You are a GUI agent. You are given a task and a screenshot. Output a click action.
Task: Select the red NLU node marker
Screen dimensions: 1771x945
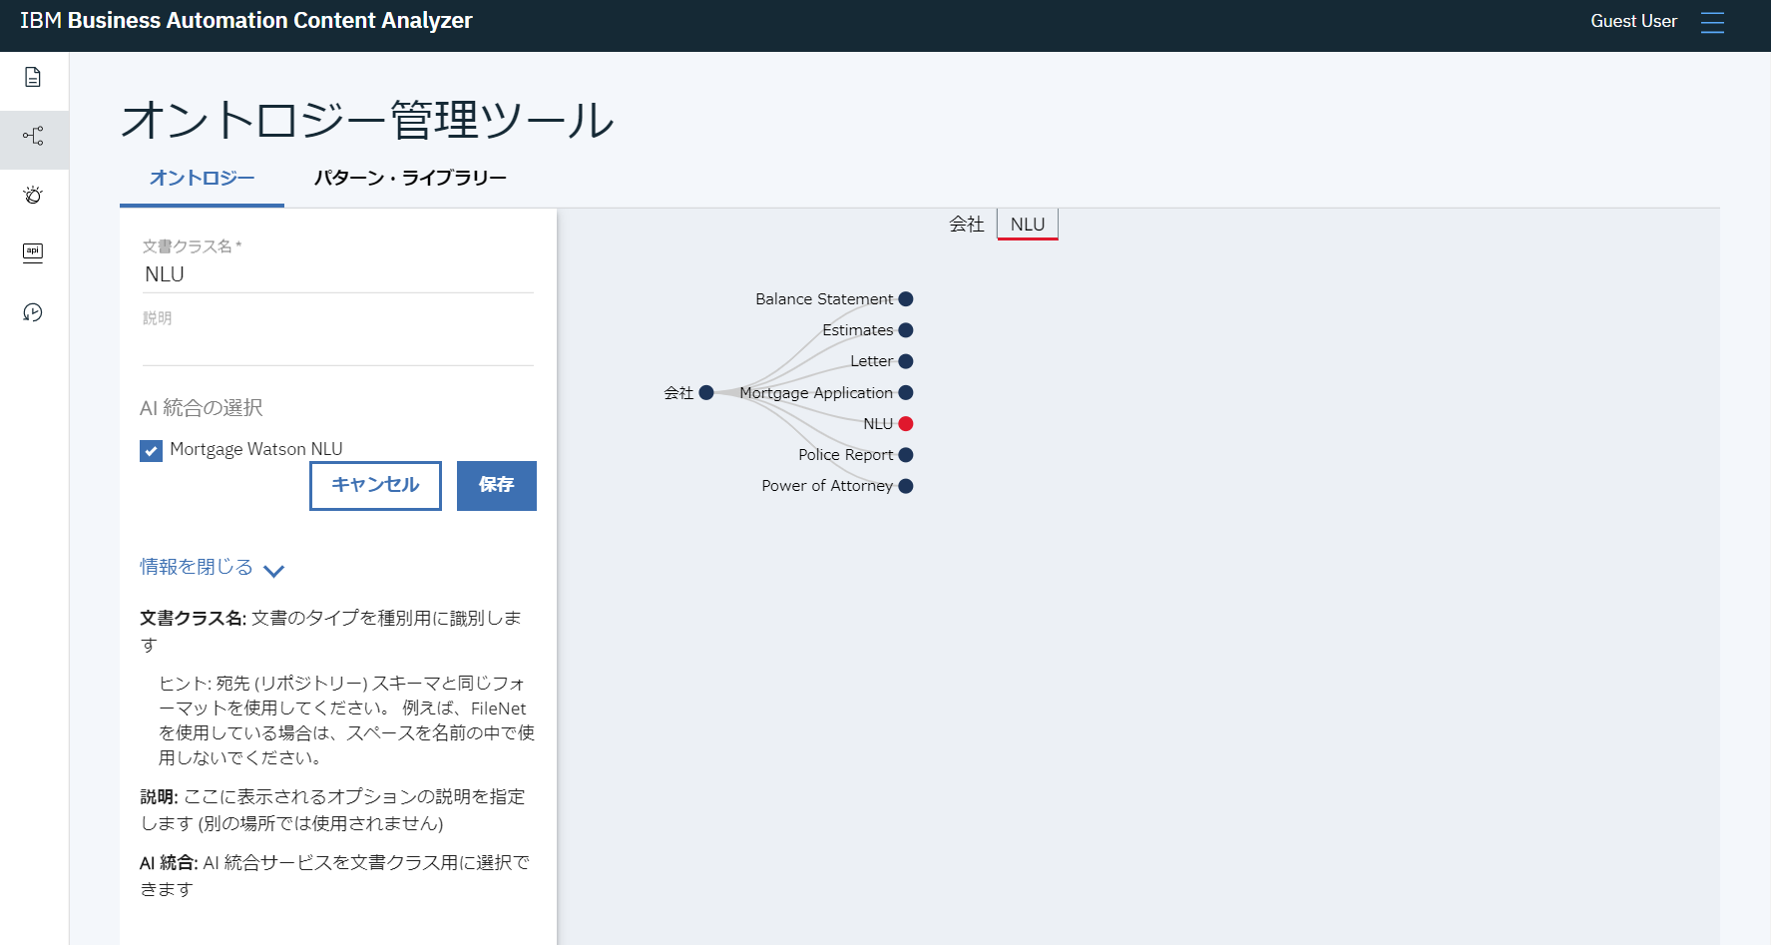904,423
